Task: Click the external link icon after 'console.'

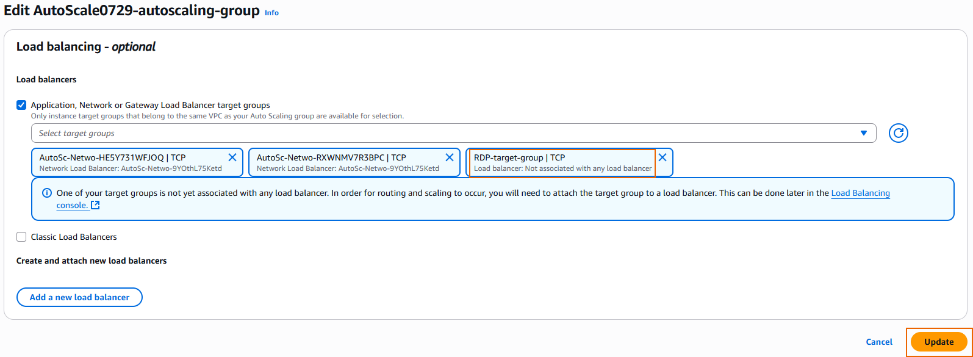Action: coord(95,206)
